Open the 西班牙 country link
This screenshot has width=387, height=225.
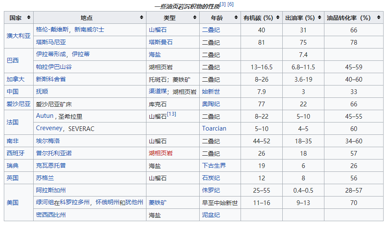[x=16, y=153]
